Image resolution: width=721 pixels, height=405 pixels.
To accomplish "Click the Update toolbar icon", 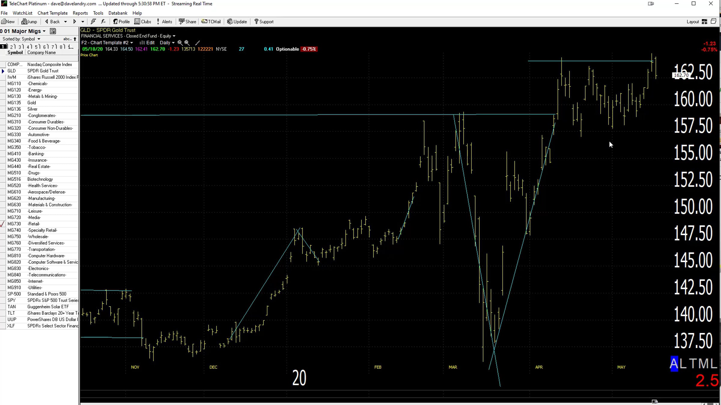I will pyautogui.click(x=237, y=22).
